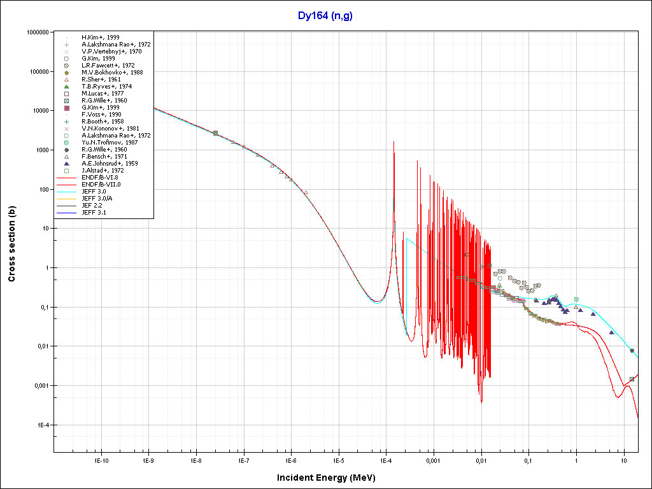Click the M.Lucas+ 1977 hollow square marker
This screenshot has height=489, width=652.
click(66, 94)
